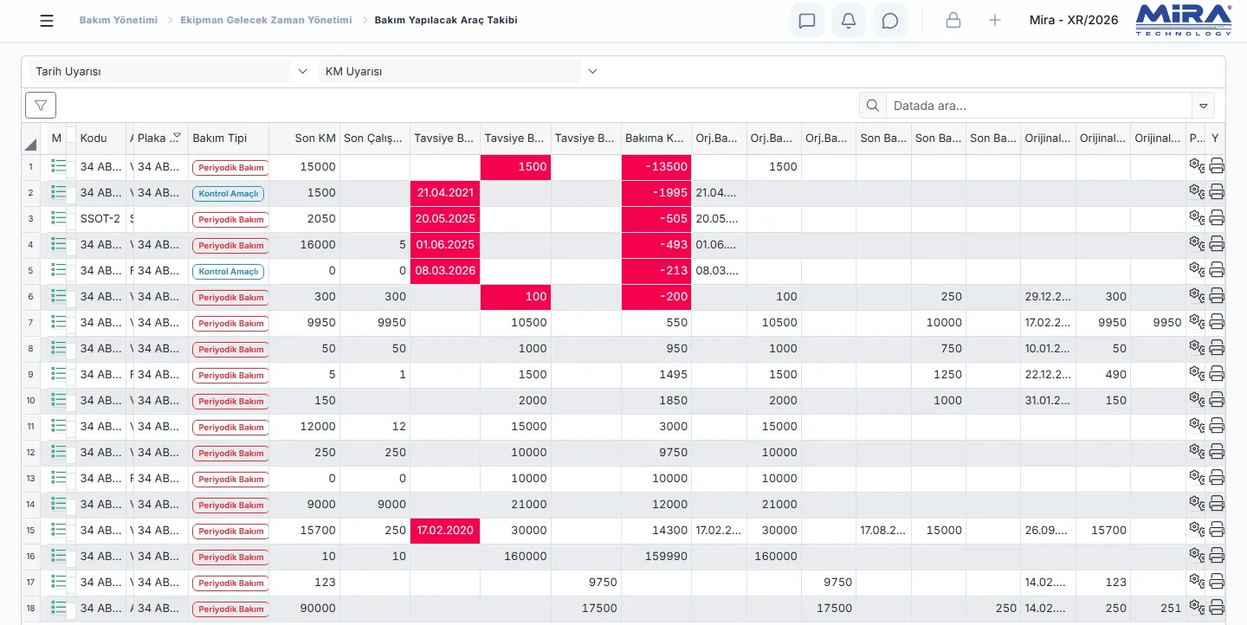
Task: Click the grid corner select-all triangle
Action: click(x=31, y=144)
